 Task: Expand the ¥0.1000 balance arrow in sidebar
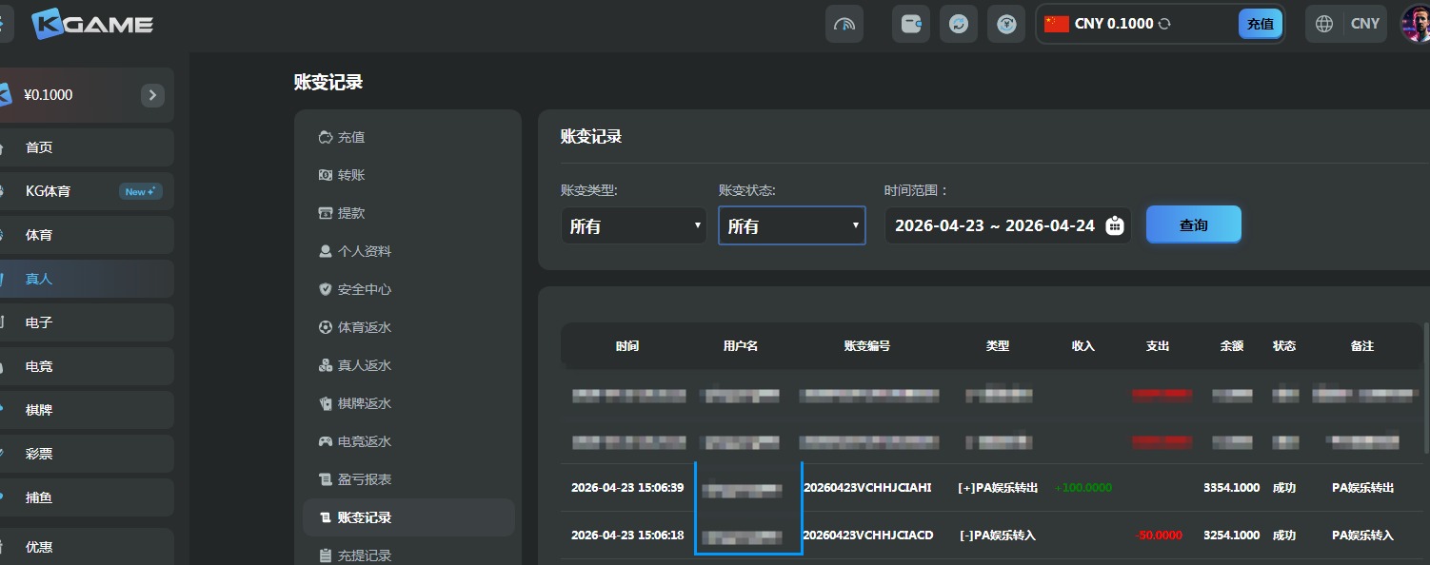(152, 95)
